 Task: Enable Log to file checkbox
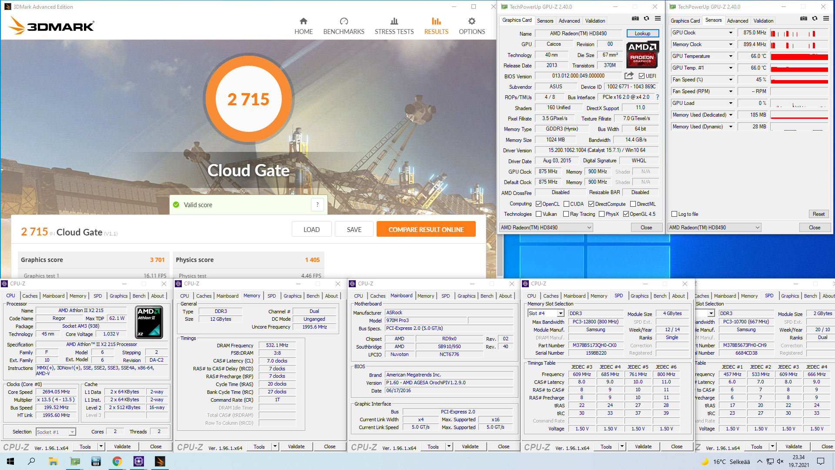pos(674,214)
